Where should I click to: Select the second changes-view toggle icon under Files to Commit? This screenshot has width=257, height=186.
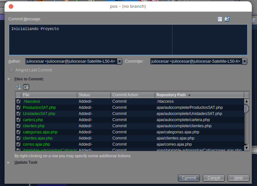pos(26,87)
